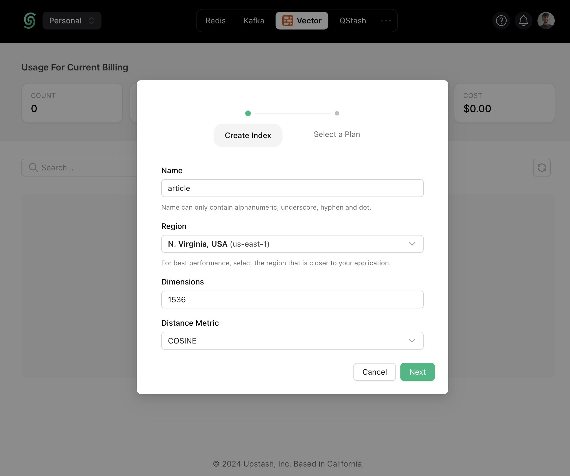Select the Kafka service tab icon
570x476 pixels.
point(254,20)
